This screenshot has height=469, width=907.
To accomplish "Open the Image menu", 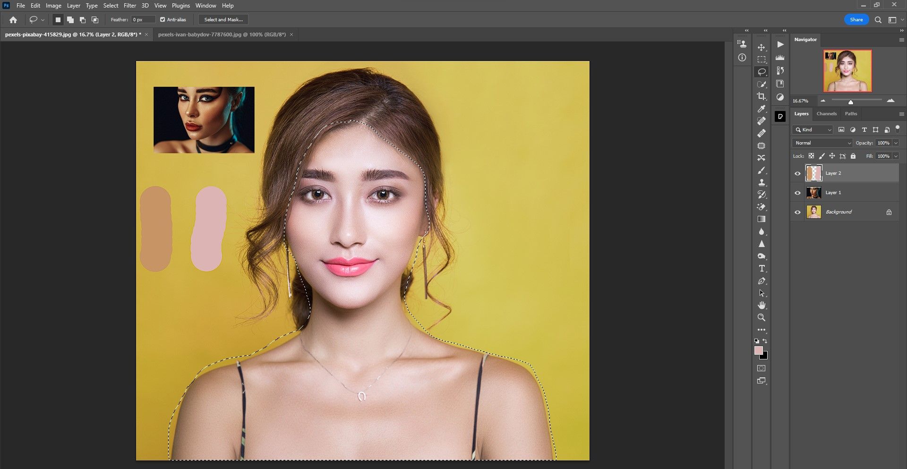I will coord(53,6).
